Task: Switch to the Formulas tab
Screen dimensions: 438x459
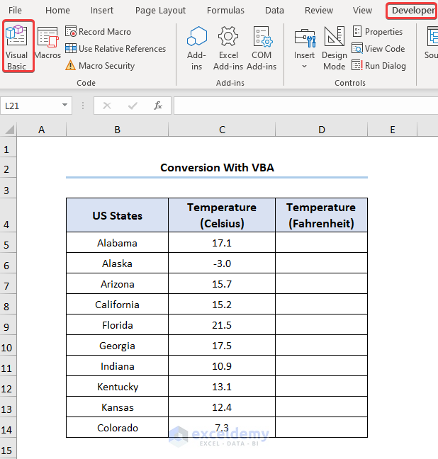Action: pos(225,11)
